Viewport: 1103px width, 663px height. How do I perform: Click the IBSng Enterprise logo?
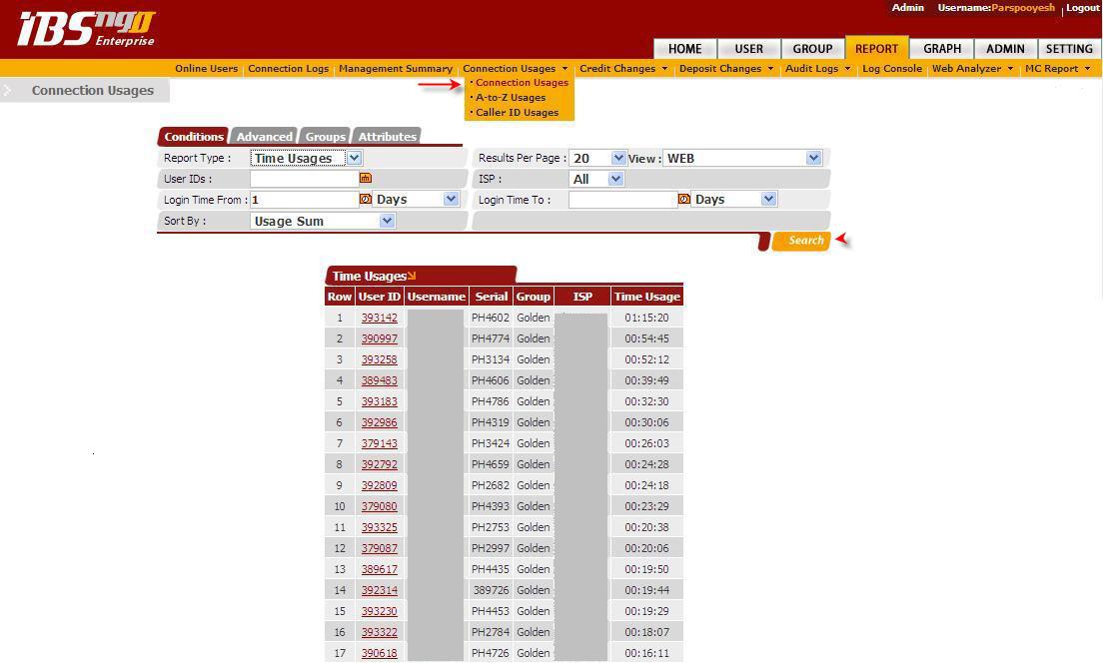point(87,30)
